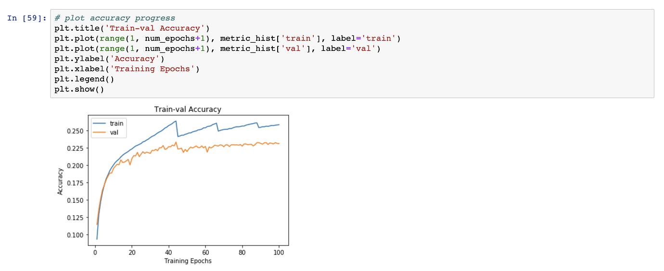The height and width of the screenshot is (271, 664).
Task: Click the 'Training Epochs' x-axis label
Action: (188, 261)
